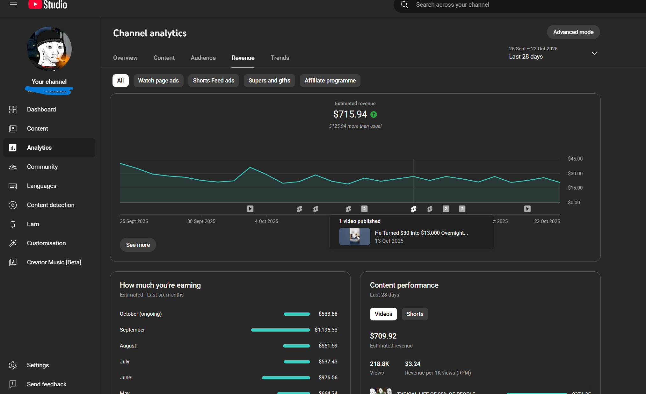The height and width of the screenshot is (394, 646).
Task: Open the hamburger menu icon
Action: coord(13,4)
